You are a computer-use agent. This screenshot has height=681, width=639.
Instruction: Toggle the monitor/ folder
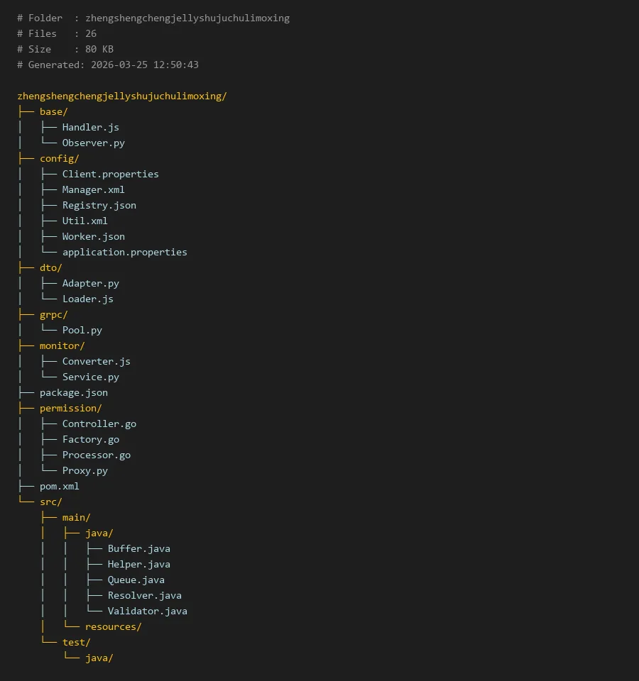[x=62, y=346]
